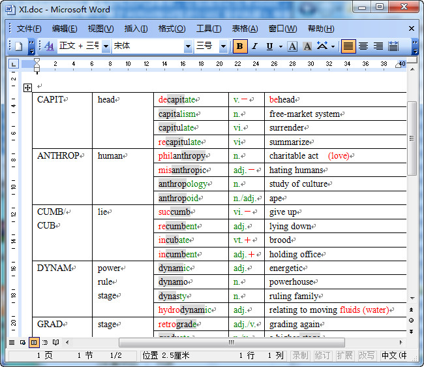Open the 插入(I) menu
The width and height of the screenshot is (424, 367).
click(136, 29)
